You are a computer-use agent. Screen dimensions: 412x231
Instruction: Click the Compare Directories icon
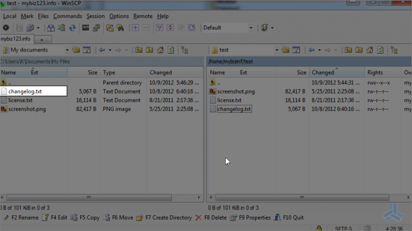pos(51,27)
